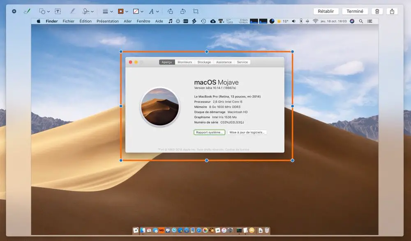Click the brightness sun menu bar icon
The image size is (411, 241).
tap(178, 21)
